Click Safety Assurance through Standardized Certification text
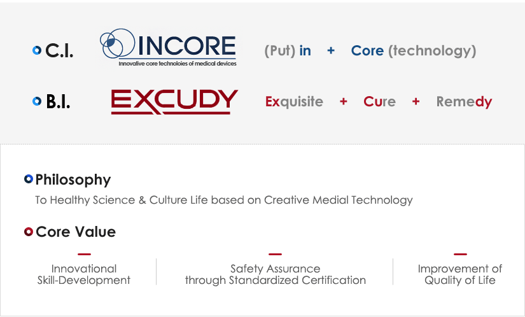 coord(275,274)
